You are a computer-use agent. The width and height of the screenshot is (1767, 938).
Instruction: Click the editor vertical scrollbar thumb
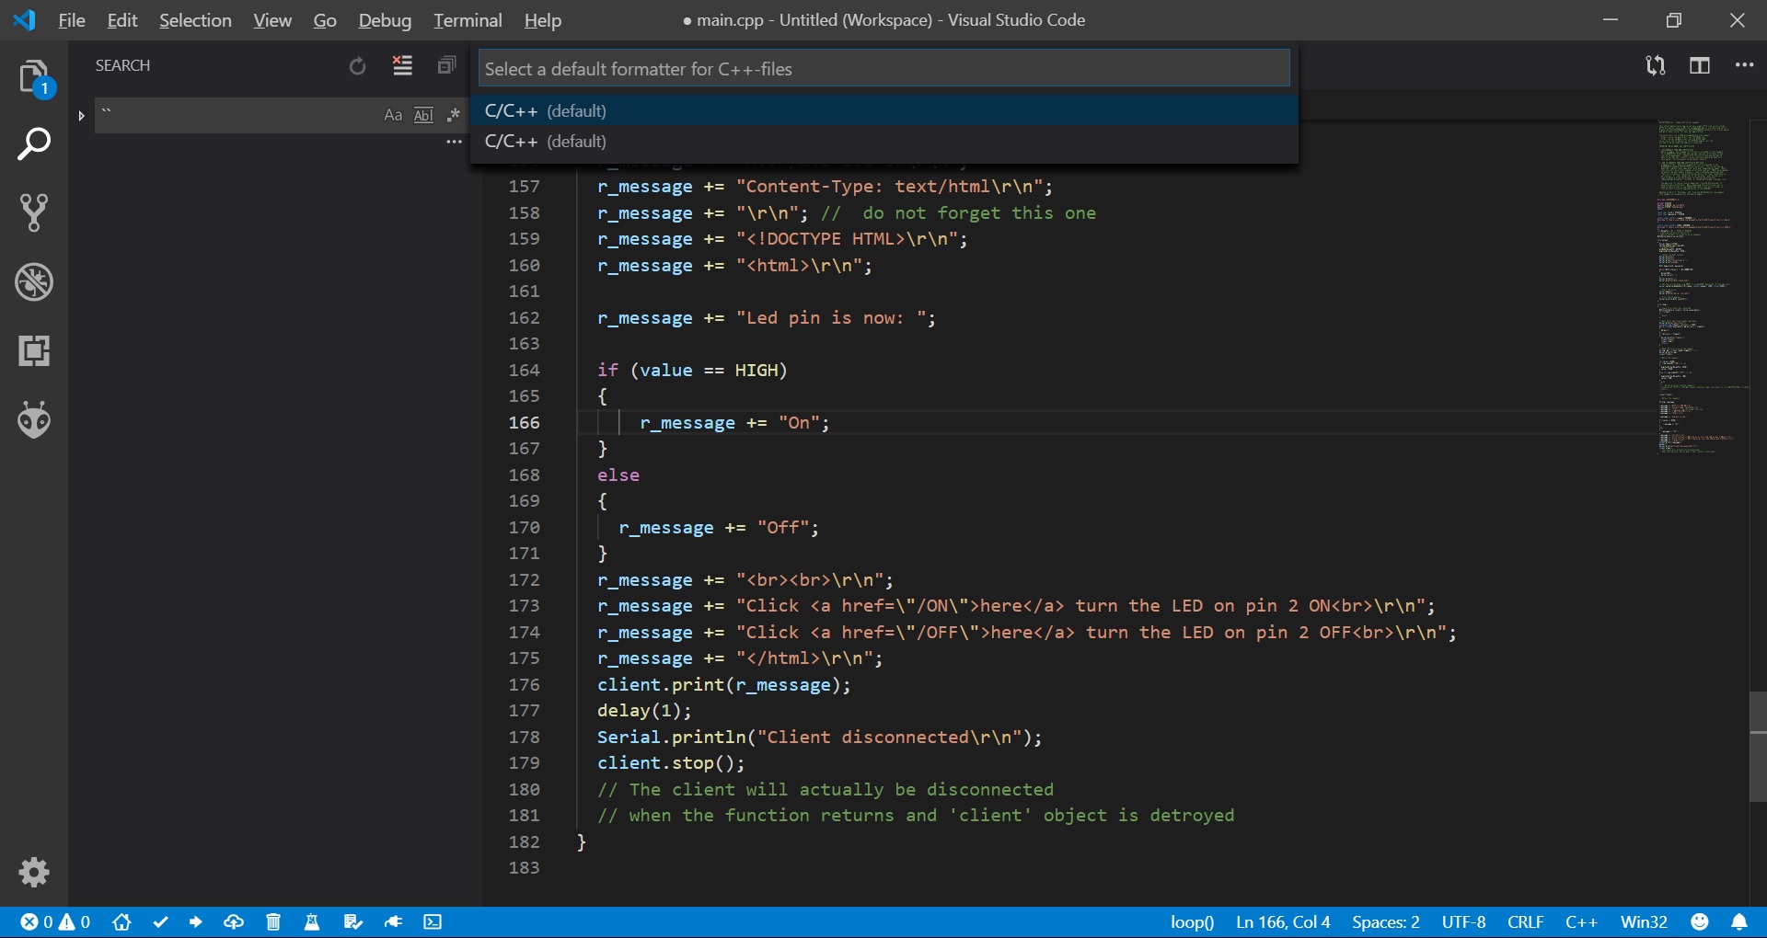pos(1758,746)
